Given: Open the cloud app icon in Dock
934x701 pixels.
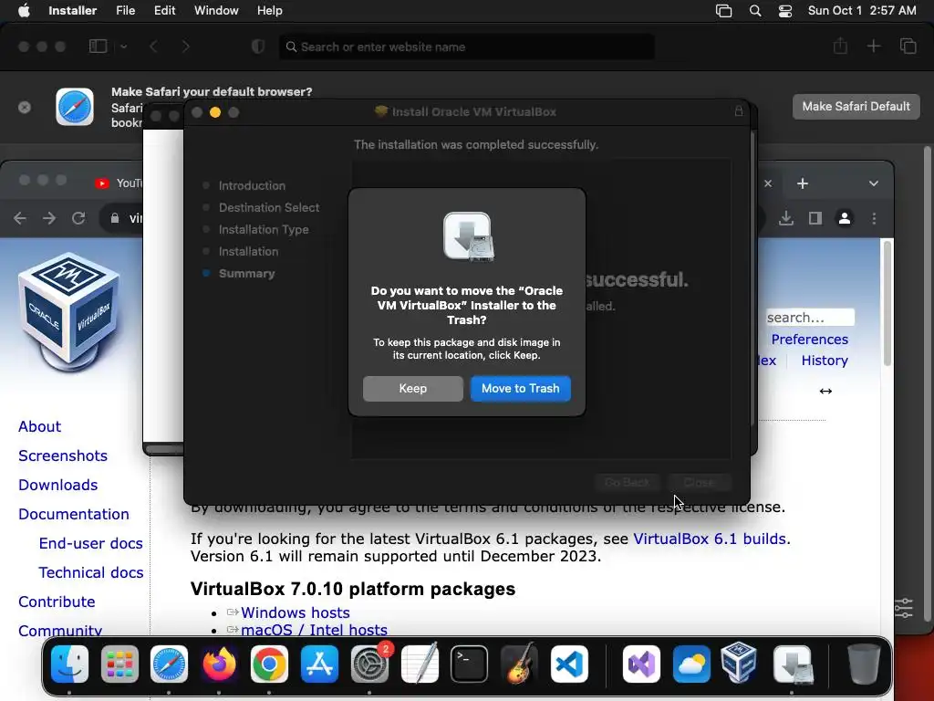Looking at the screenshot, I should (x=691, y=664).
